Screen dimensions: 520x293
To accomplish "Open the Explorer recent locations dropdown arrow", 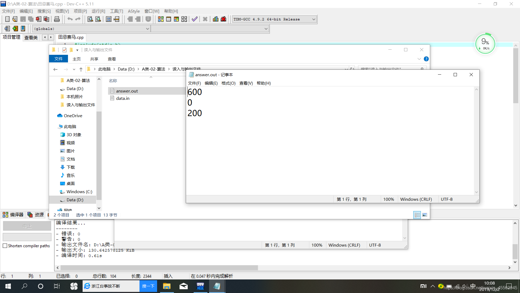I will tap(74, 69).
